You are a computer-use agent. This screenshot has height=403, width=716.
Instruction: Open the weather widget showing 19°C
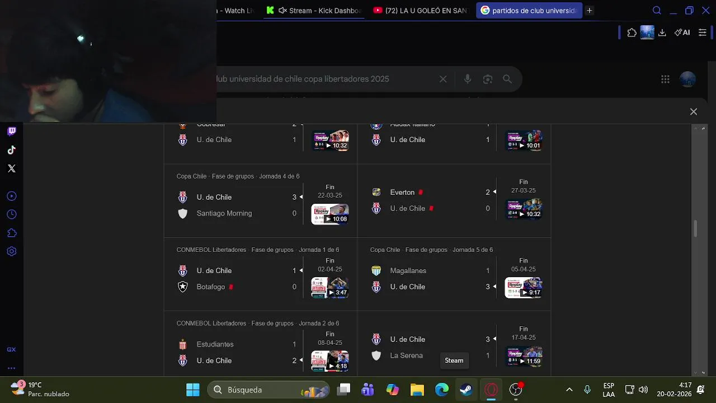tap(40, 390)
